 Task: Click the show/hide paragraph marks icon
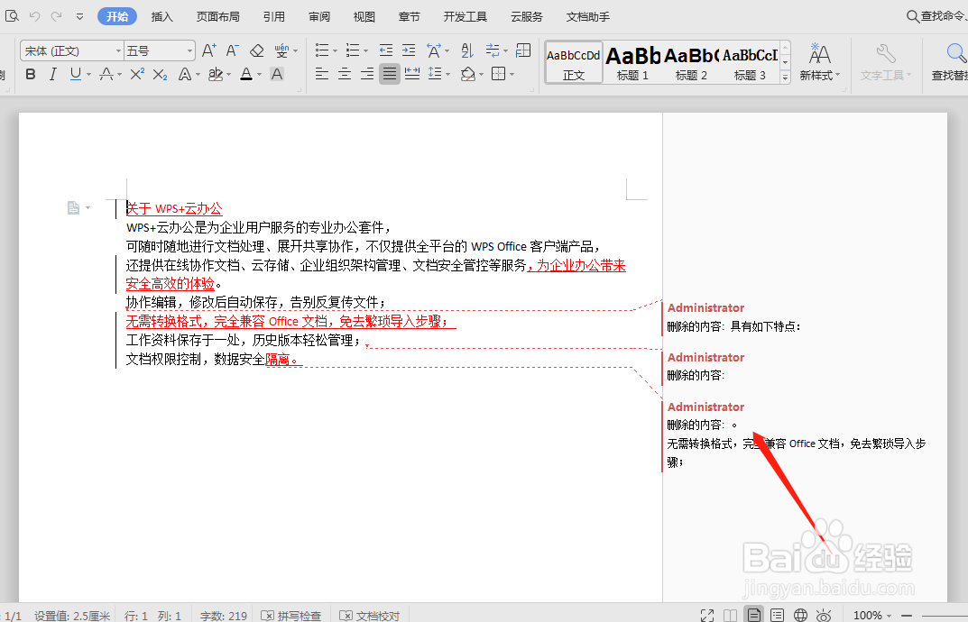(x=493, y=50)
